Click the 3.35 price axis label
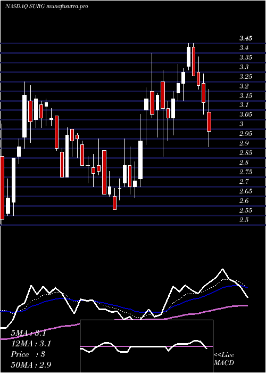The image size is (266, 373). pos(246,58)
